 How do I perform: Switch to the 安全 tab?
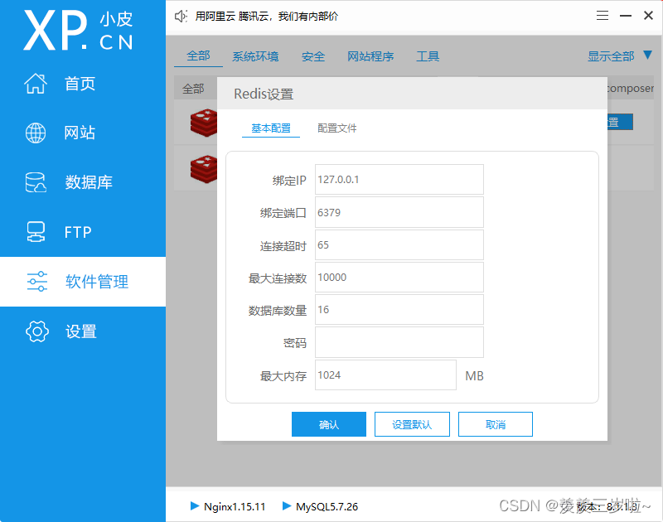point(313,56)
